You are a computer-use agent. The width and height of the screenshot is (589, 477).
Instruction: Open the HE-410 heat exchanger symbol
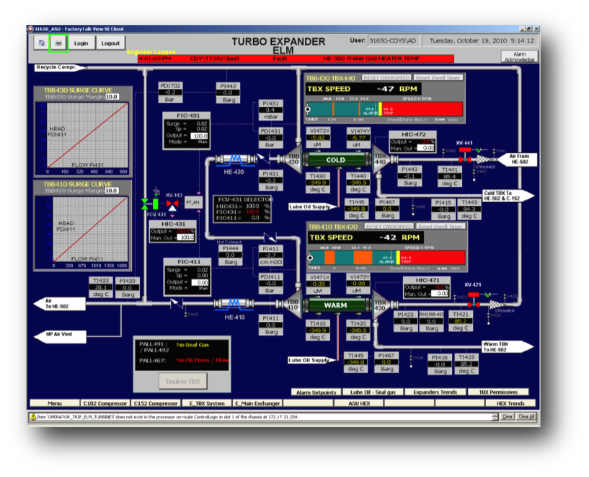(234, 304)
